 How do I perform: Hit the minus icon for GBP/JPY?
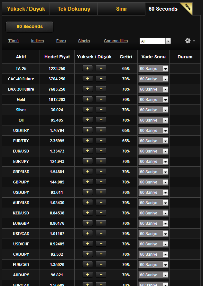101,182
